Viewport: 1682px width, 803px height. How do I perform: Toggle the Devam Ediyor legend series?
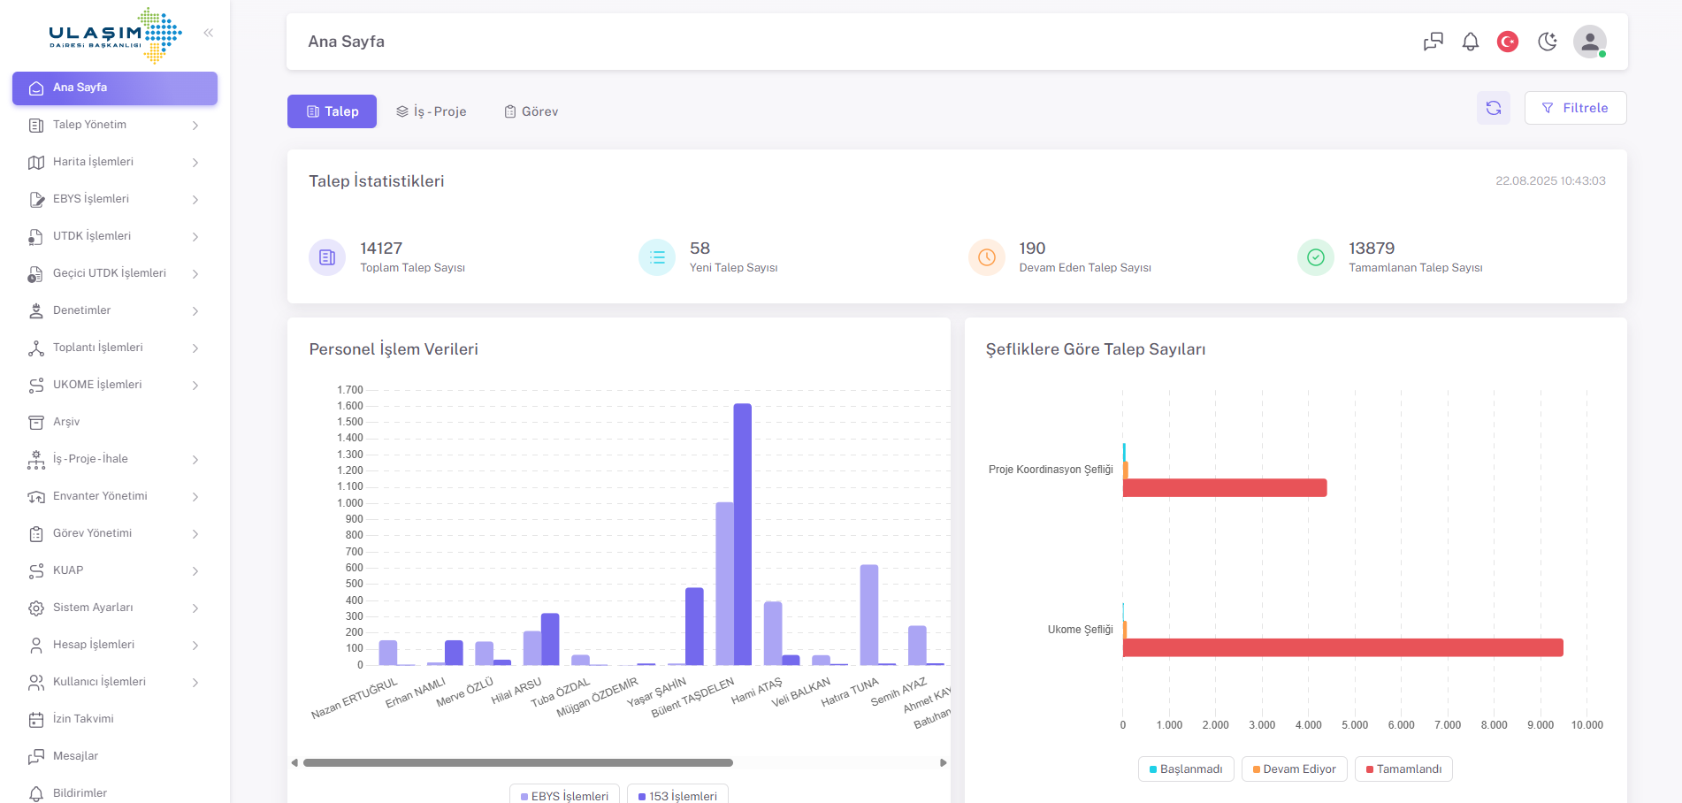(x=1294, y=769)
